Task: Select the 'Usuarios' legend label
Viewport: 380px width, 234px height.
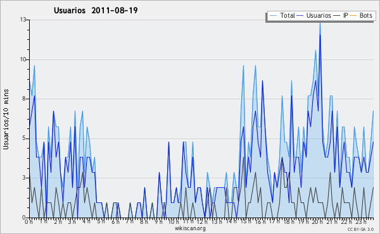Action: pyautogui.click(x=319, y=15)
